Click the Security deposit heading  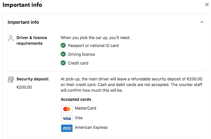click(33, 79)
